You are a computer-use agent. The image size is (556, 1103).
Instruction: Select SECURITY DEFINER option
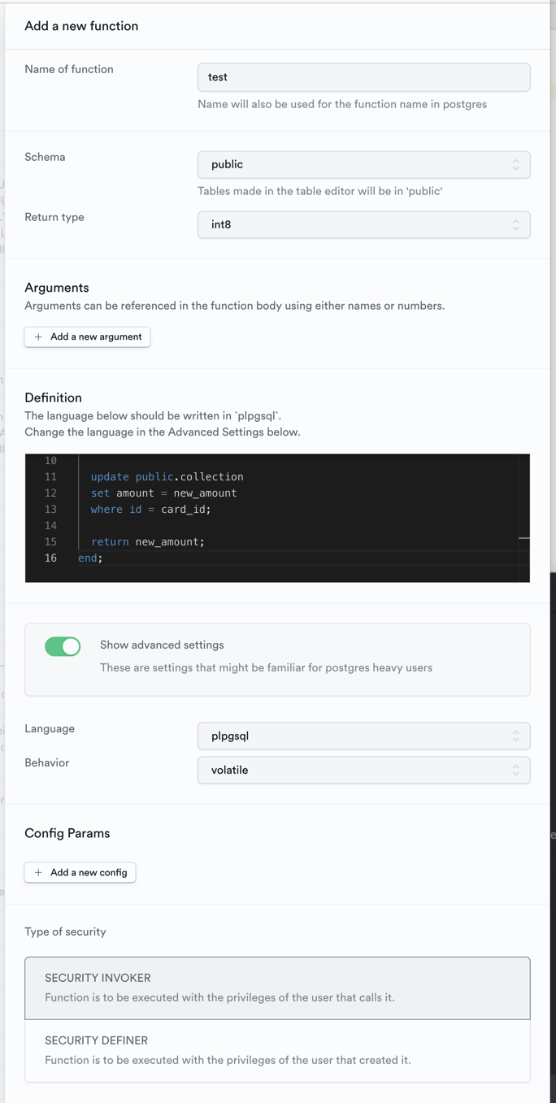277,1050
